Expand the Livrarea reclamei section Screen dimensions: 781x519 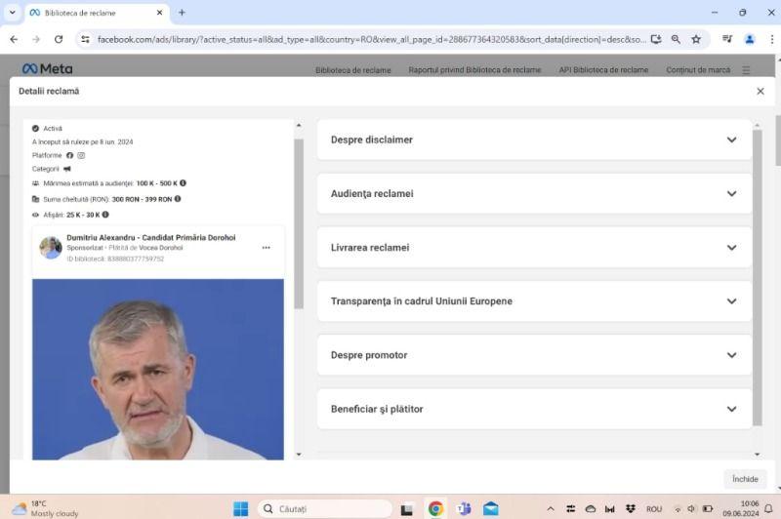(x=534, y=248)
